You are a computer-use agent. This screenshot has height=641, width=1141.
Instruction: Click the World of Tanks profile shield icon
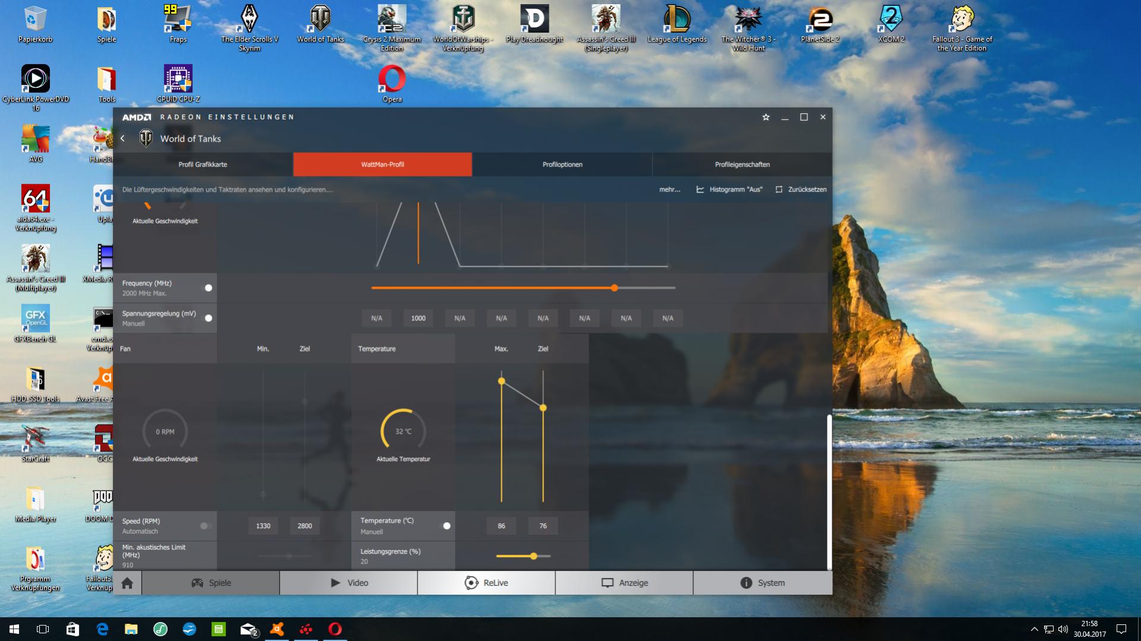[146, 138]
